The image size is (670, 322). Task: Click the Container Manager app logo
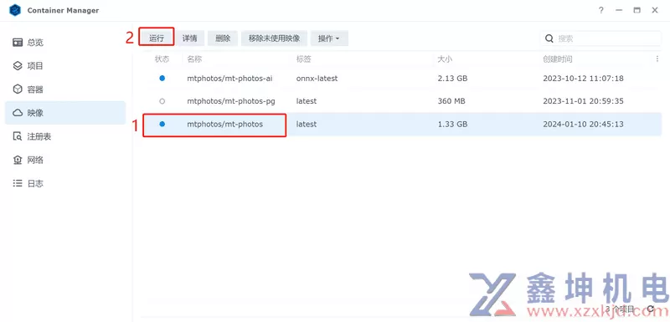(15, 10)
